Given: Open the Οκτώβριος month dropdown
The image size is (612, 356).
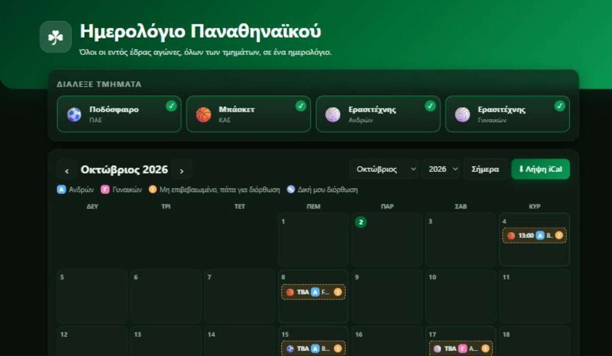Looking at the screenshot, I should 384,169.
